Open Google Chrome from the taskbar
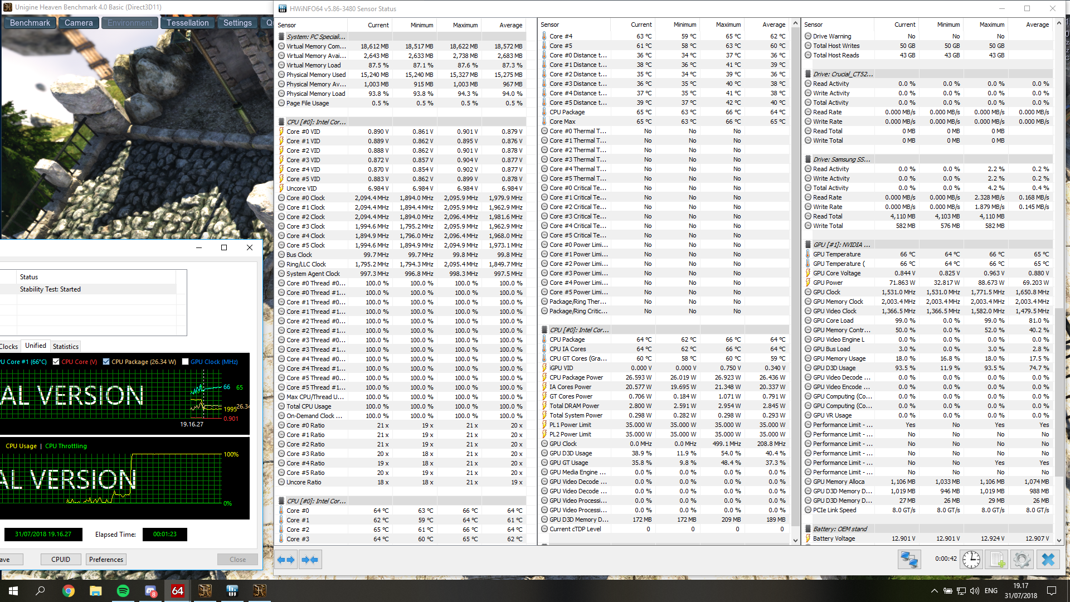This screenshot has height=602, width=1070. tap(68, 591)
